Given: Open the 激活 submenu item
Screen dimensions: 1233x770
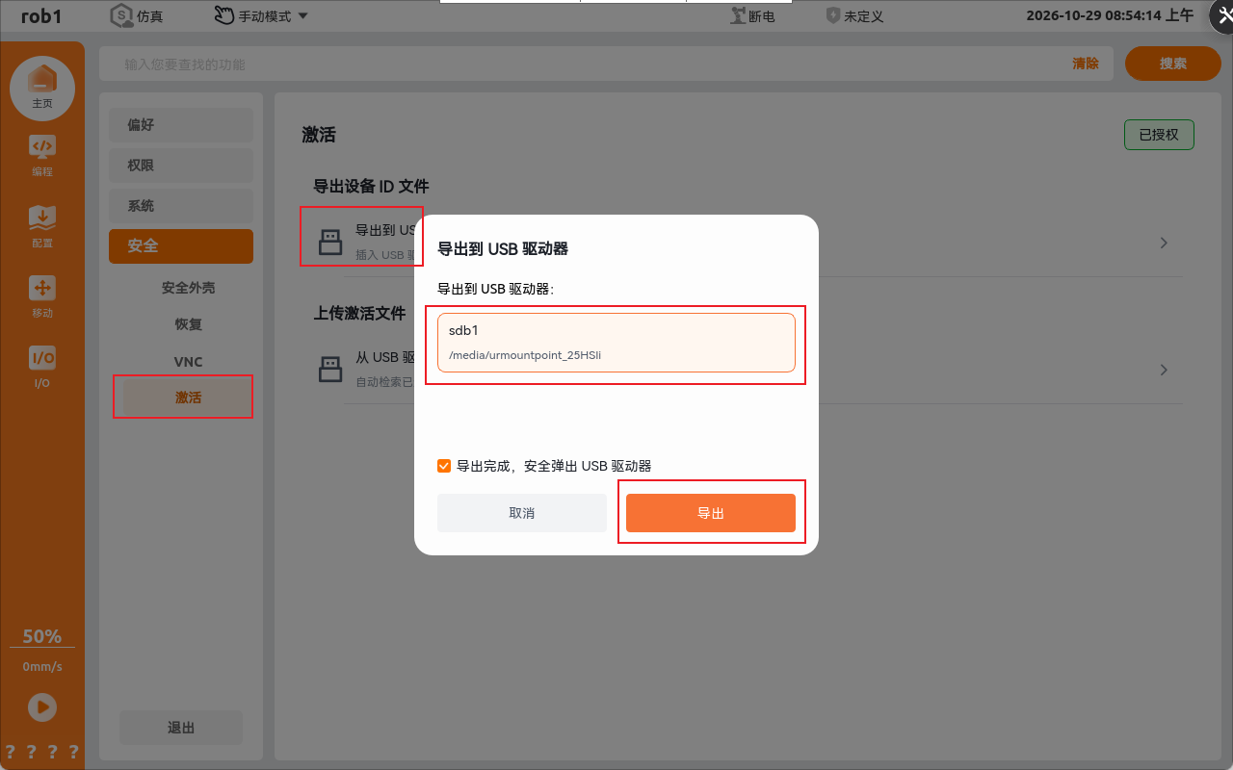Looking at the screenshot, I should [x=189, y=398].
